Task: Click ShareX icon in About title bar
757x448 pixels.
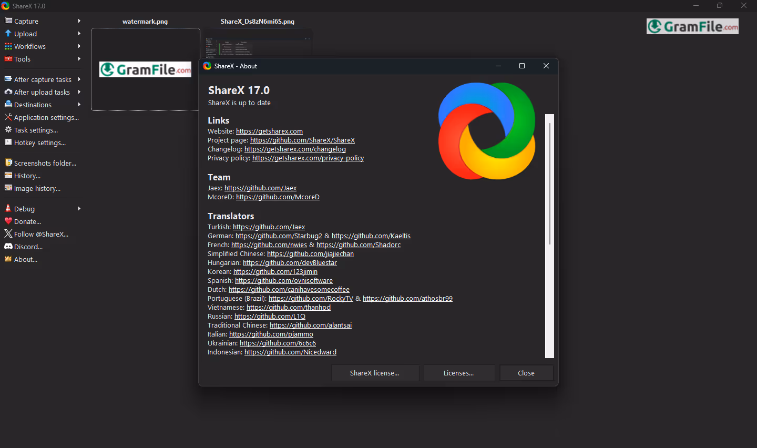Action: [207, 66]
